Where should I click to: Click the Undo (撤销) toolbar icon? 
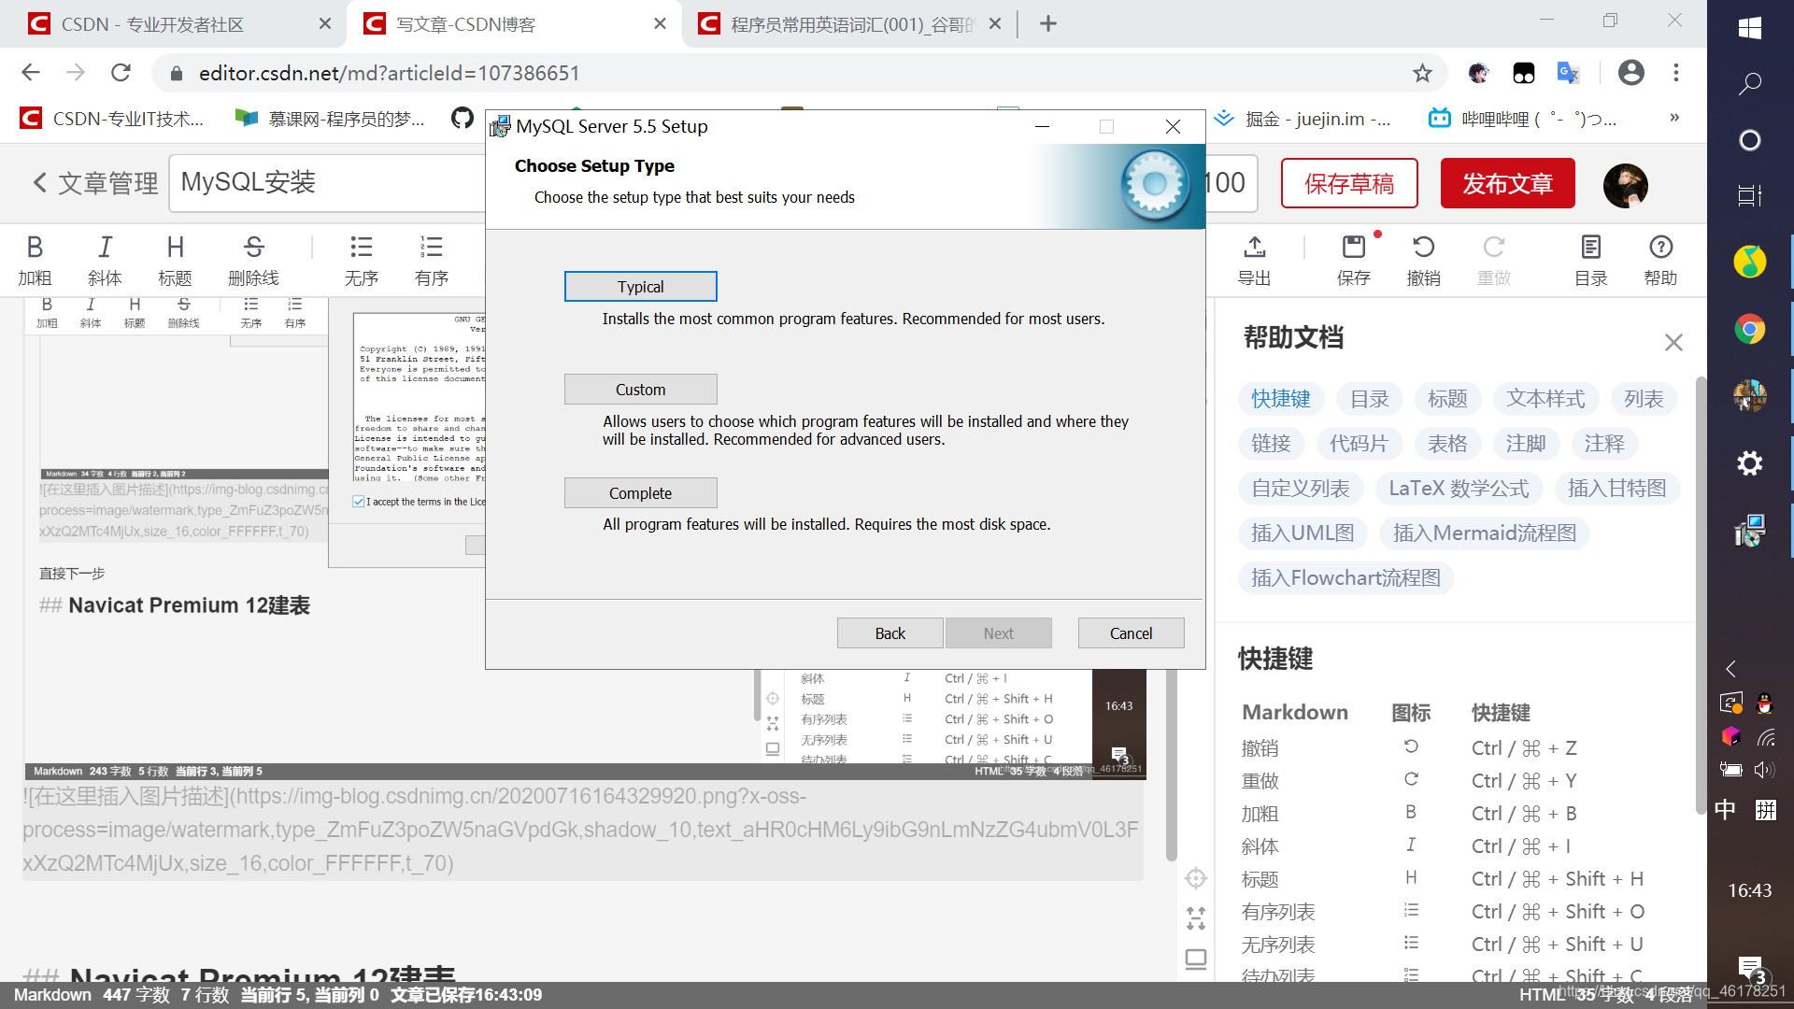[1424, 260]
